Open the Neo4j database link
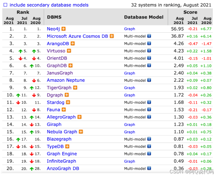The width and height of the screenshot is (218, 177). click(x=53, y=29)
